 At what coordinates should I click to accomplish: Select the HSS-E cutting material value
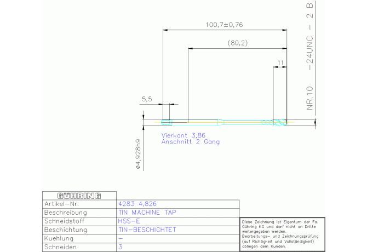point(129,221)
